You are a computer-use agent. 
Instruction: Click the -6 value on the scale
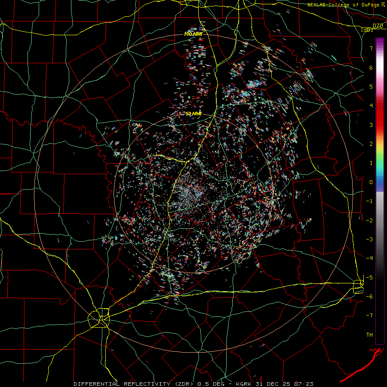[369, 297]
